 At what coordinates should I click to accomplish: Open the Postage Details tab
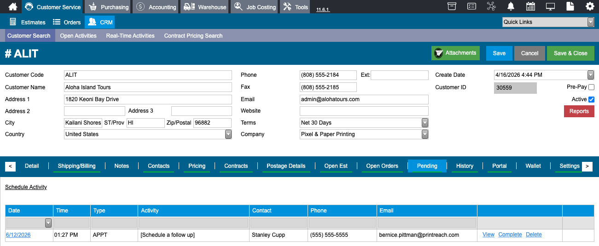point(286,166)
